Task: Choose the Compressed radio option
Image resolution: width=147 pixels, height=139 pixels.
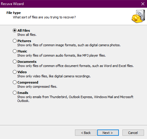Action: pos(15,82)
